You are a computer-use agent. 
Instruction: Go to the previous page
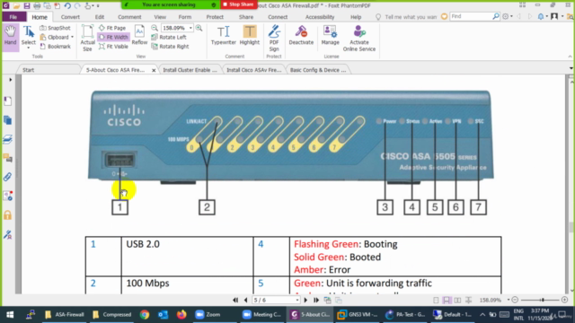coord(245,300)
